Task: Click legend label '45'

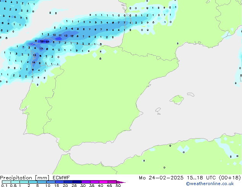Action: tap(109, 185)
